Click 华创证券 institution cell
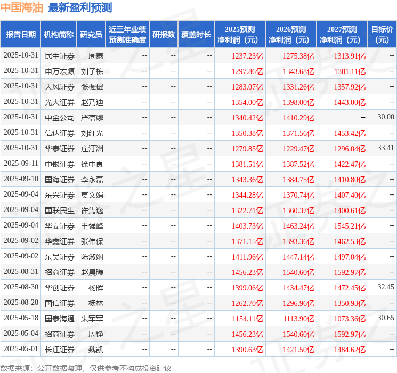397x373 pixels. pyautogui.click(x=60, y=288)
